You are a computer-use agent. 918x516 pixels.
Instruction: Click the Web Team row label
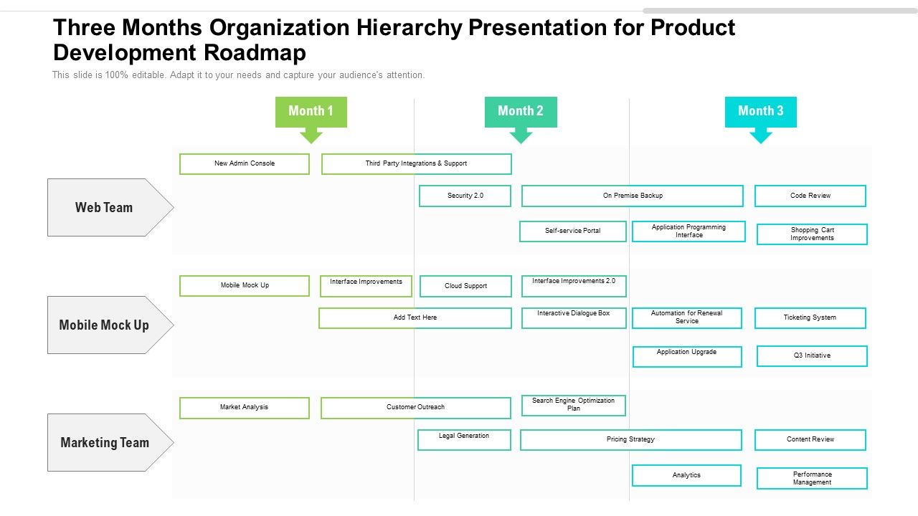tap(110, 207)
